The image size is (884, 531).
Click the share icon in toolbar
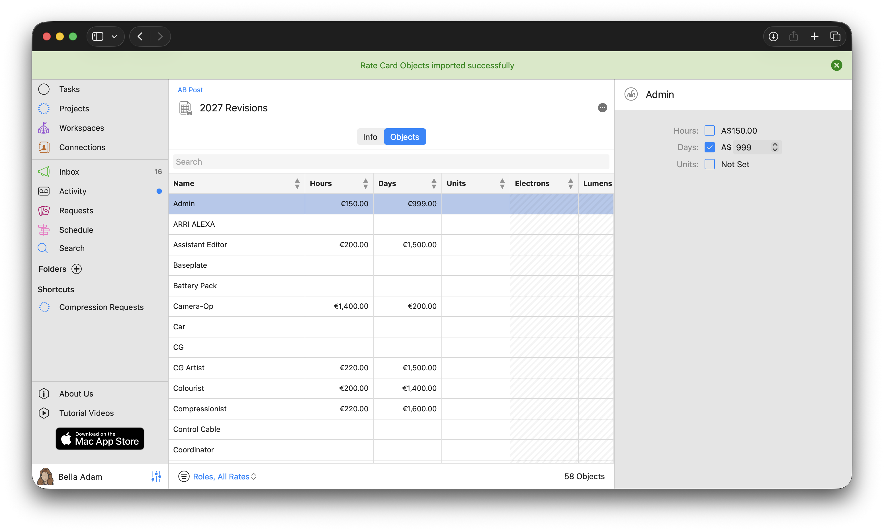click(x=793, y=36)
